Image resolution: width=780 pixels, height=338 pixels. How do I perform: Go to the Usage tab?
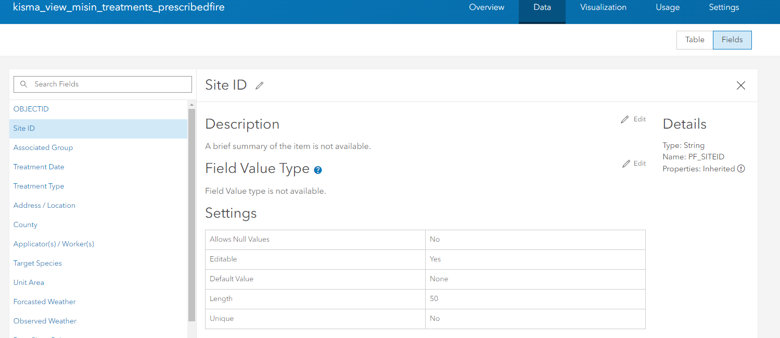[668, 7]
